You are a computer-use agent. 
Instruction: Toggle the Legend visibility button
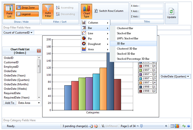(x=27, y=14)
